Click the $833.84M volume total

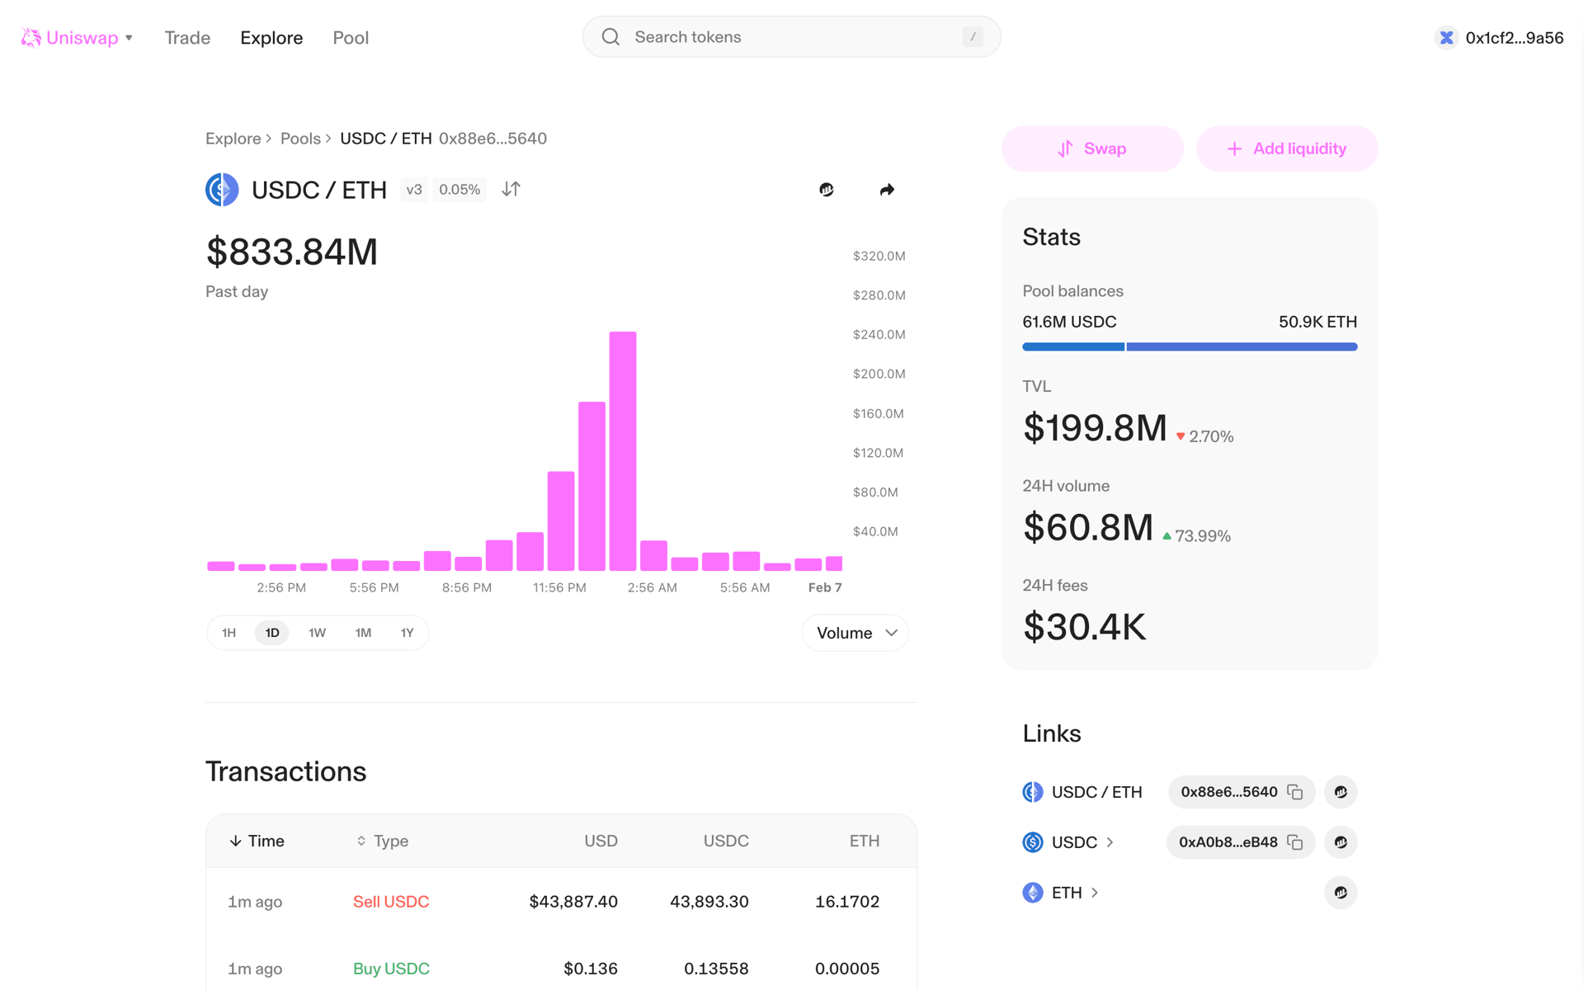(x=291, y=252)
